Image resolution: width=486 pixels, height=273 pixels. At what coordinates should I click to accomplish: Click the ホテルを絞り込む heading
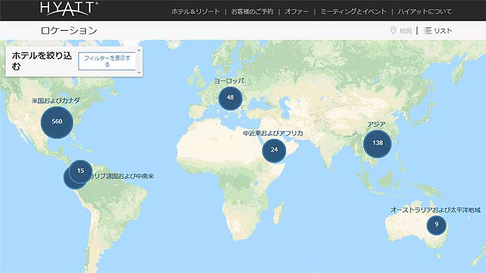click(x=42, y=61)
